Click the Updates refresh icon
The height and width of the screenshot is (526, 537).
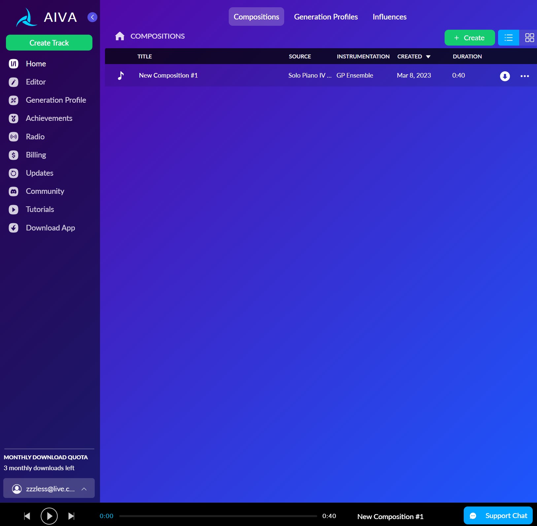(x=14, y=173)
